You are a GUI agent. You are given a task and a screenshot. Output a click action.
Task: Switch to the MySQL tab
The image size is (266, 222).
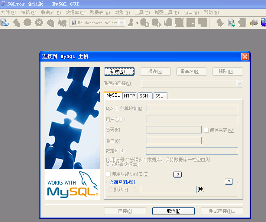pyautogui.click(x=113, y=95)
